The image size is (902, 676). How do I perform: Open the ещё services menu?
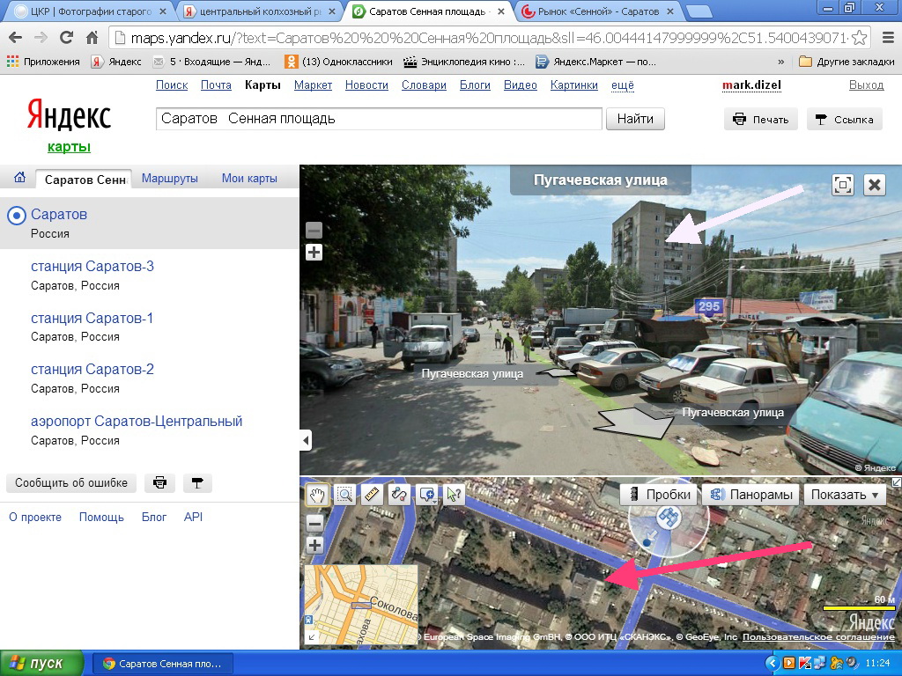[623, 85]
